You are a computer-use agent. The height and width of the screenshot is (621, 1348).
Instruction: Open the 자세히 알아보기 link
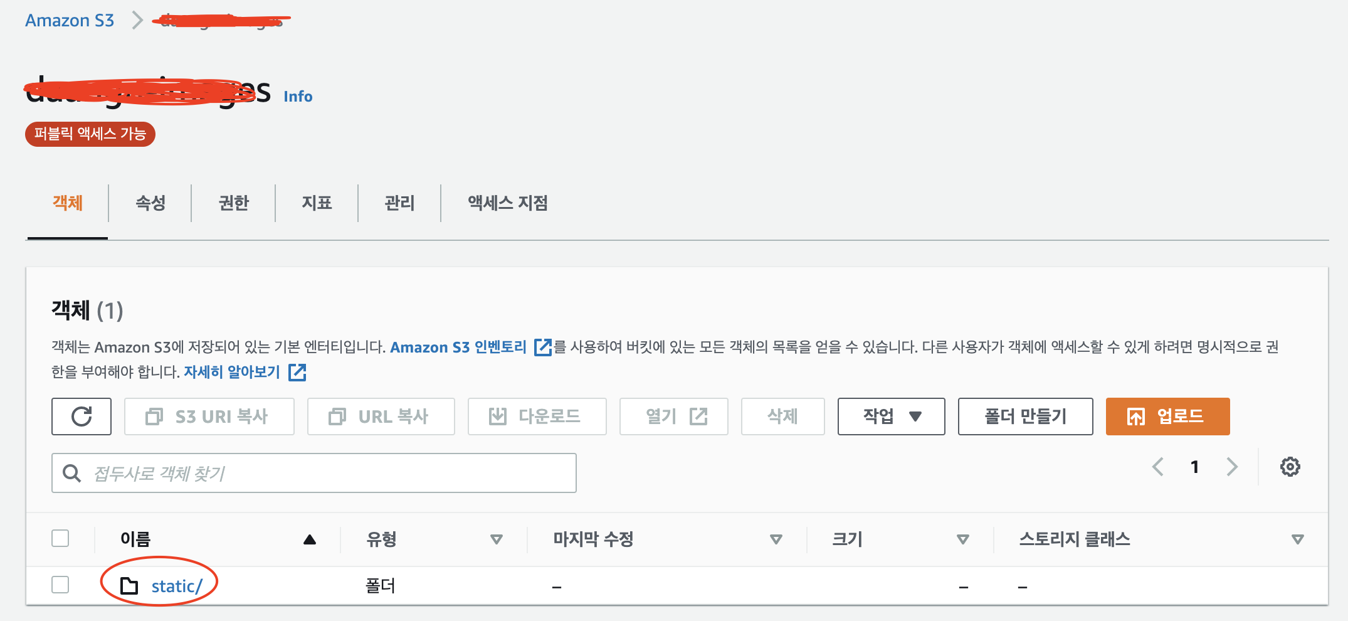click(x=232, y=372)
